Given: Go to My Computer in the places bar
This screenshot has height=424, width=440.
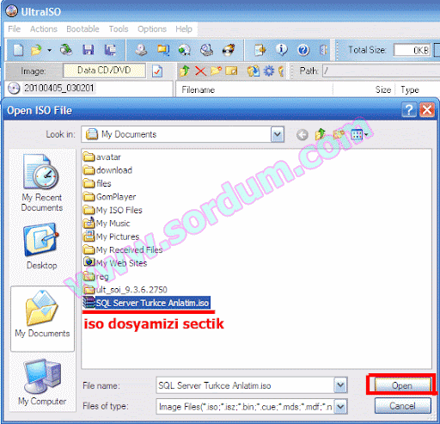Looking at the screenshot, I should click(42, 383).
